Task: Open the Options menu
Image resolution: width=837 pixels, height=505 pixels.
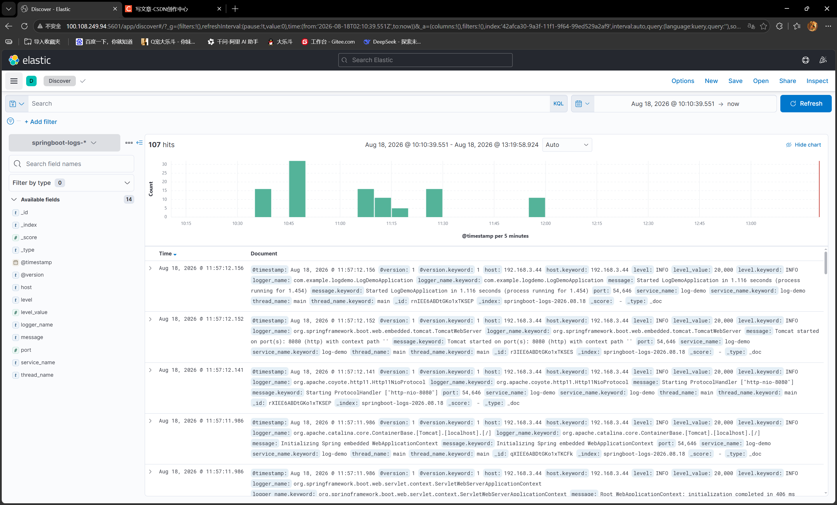Action: 682,81
